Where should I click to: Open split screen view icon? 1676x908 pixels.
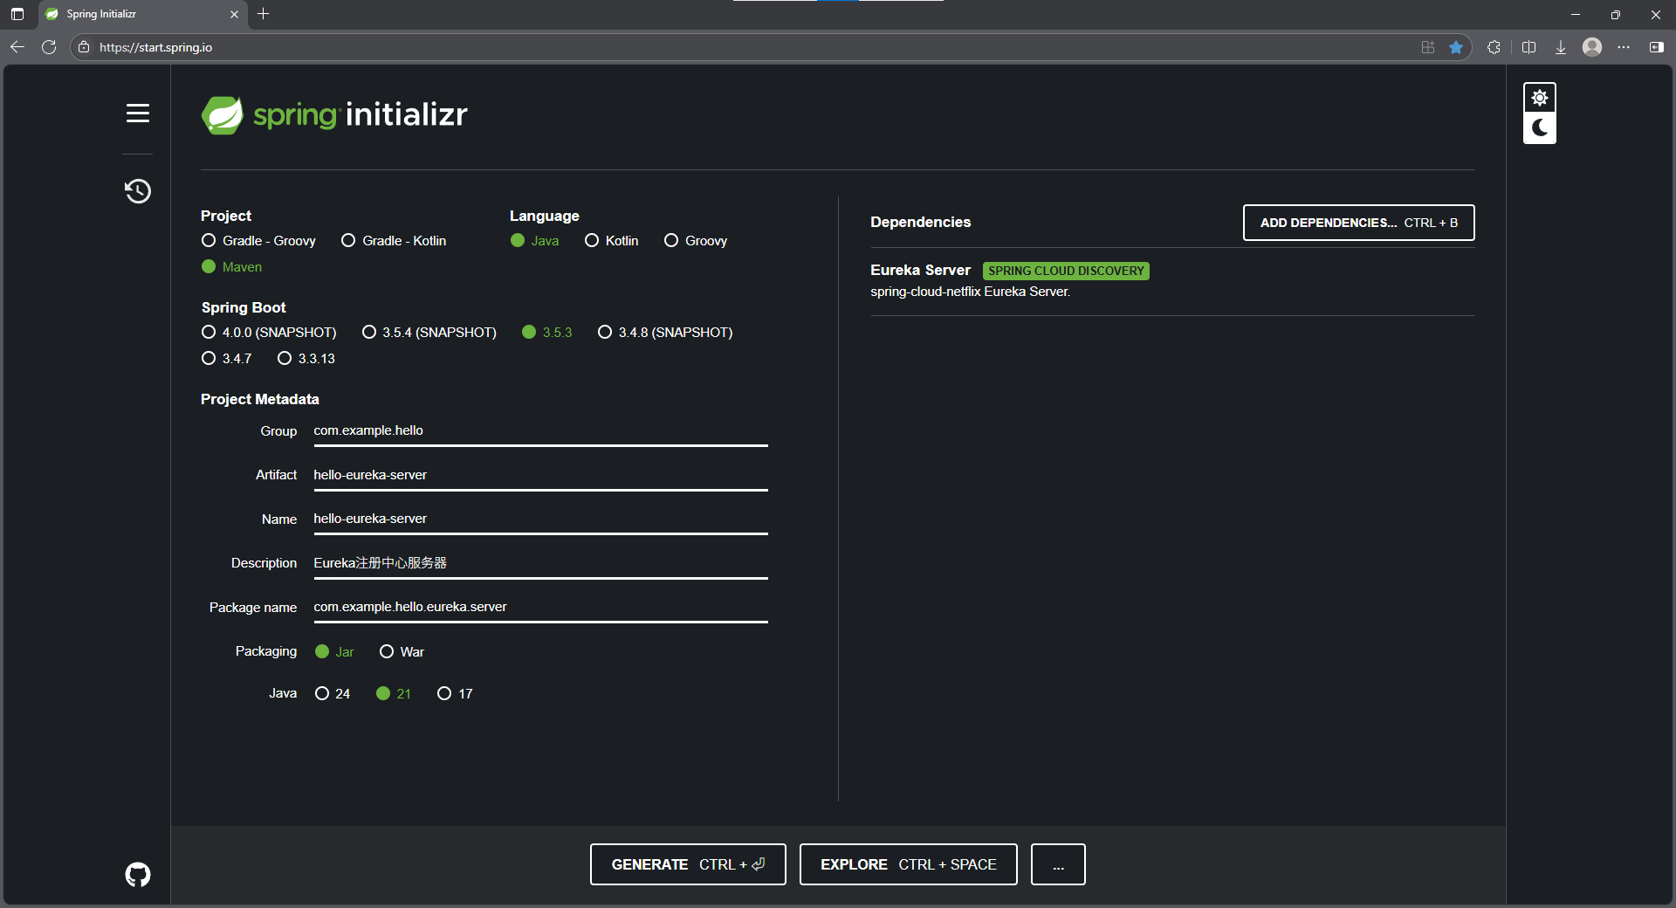tap(1528, 47)
